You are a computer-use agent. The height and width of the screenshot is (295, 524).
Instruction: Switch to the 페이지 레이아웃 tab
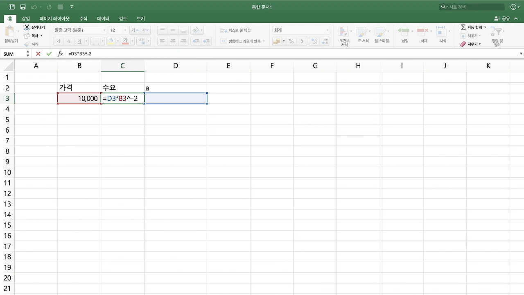[54, 18]
